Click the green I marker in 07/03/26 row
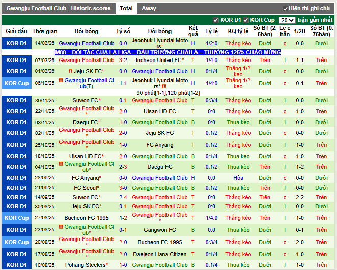The height and width of the screenshot is (270, 337). pos(285,60)
